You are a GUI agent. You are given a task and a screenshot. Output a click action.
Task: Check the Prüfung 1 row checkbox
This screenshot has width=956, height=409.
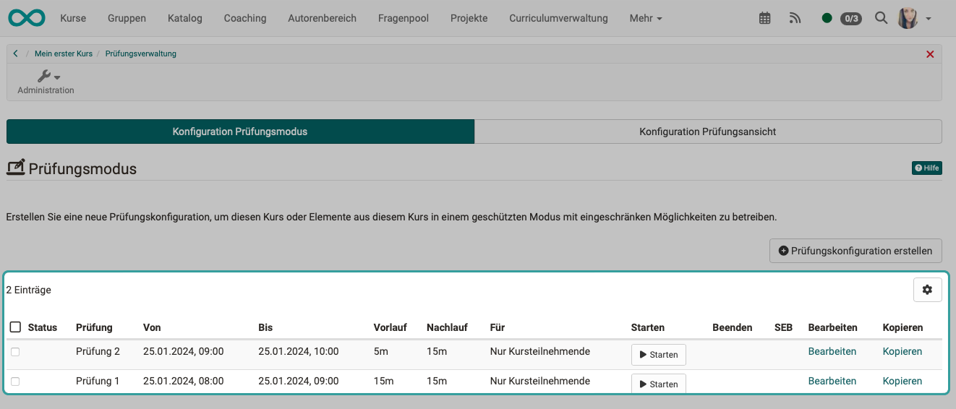[15, 382]
